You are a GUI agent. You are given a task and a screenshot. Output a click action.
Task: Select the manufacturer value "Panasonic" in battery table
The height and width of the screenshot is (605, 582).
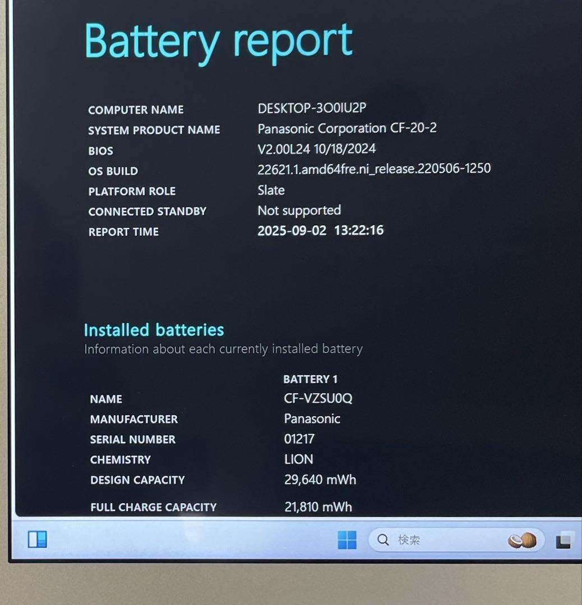pyautogui.click(x=312, y=418)
